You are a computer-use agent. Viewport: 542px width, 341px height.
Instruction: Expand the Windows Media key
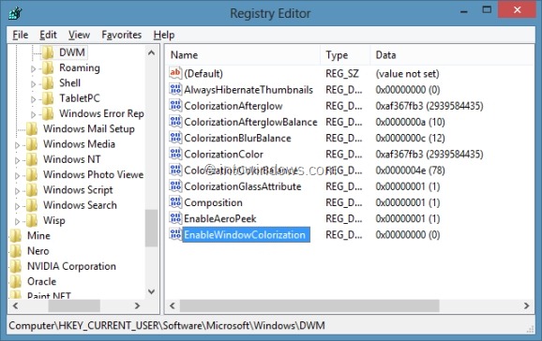coord(17,145)
